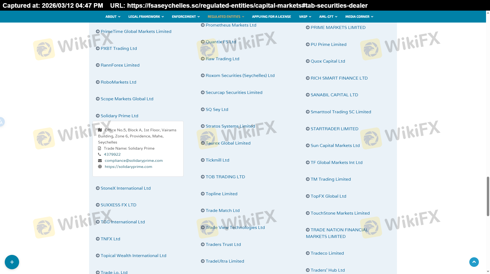Click the blue plus floating button
Screen dimensions: 490x274
[12, 262]
